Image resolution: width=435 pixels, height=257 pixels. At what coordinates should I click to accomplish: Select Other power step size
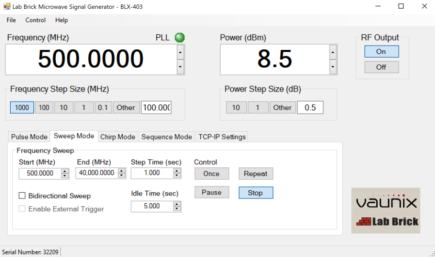click(x=282, y=107)
